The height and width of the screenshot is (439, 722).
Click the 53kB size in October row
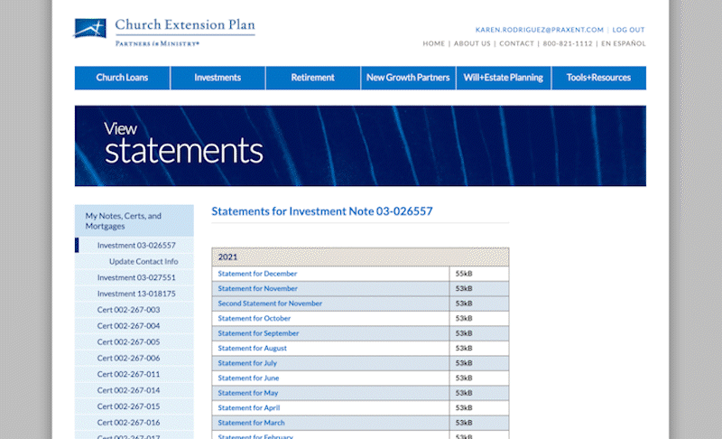tap(464, 318)
